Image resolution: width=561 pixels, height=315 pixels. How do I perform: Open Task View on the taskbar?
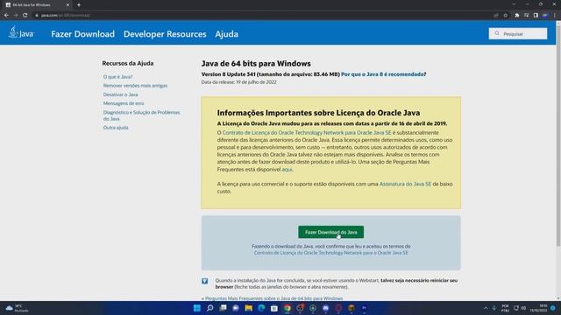tap(223, 308)
